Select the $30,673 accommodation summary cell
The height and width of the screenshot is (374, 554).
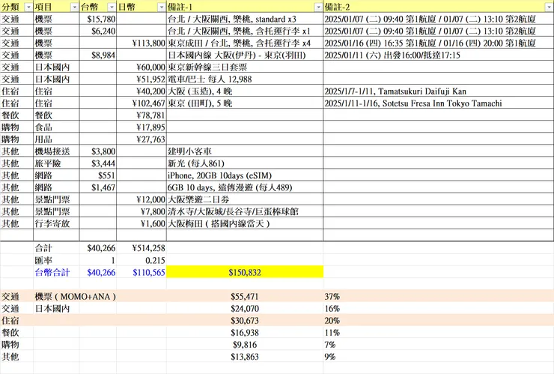pos(245,321)
